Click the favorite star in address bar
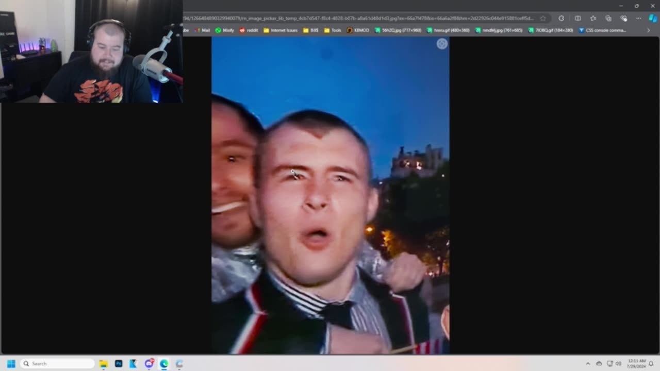The width and height of the screenshot is (660, 371). (x=543, y=18)
